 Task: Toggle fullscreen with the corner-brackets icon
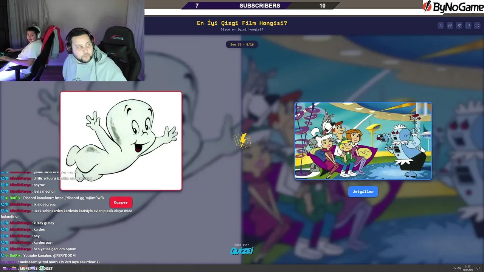click(x=477, y=26)
